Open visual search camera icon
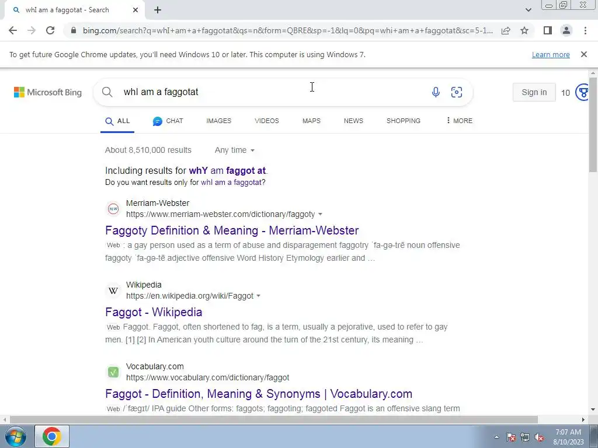 click(457, 92)
